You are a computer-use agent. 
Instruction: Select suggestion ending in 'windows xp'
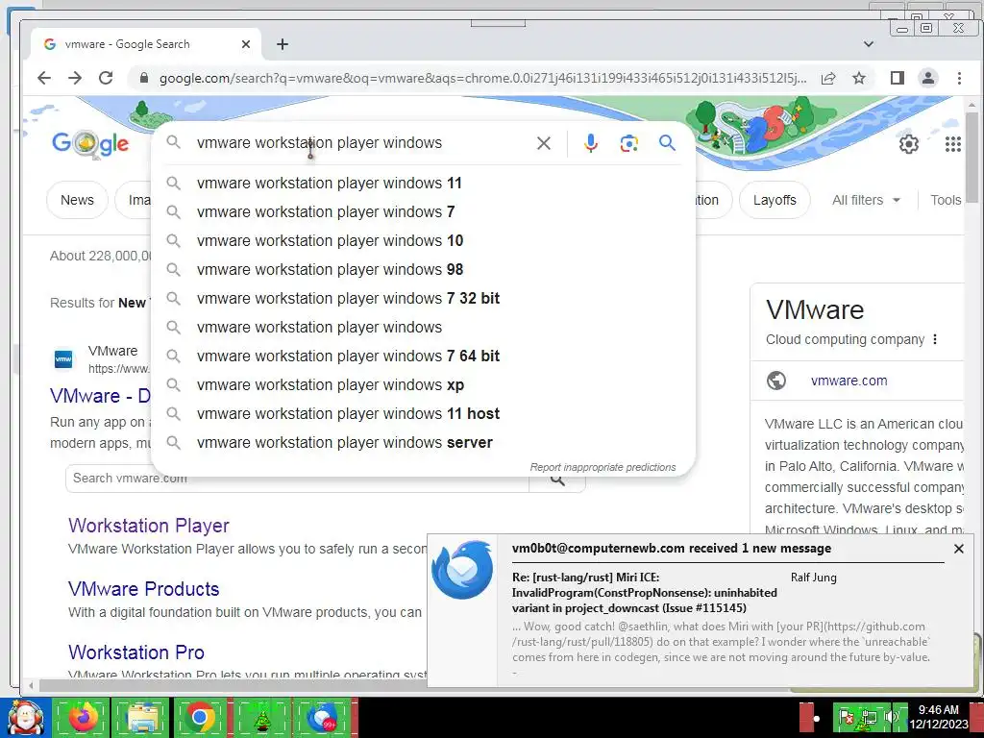click(x=423, y=385)
